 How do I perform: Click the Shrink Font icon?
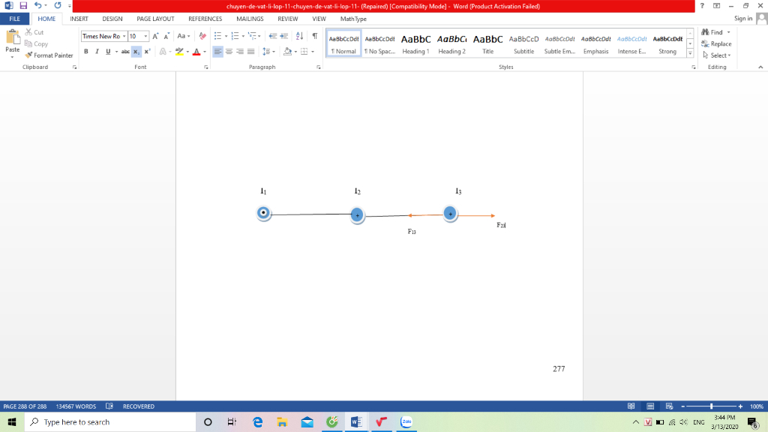166,36
